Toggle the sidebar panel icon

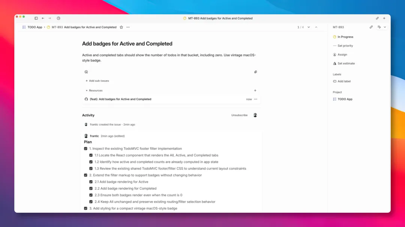[36, 18]
